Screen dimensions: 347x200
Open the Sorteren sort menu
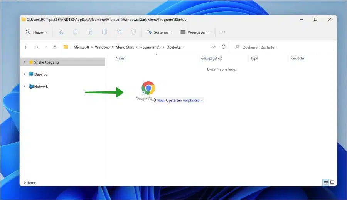(x=159, y=32)
